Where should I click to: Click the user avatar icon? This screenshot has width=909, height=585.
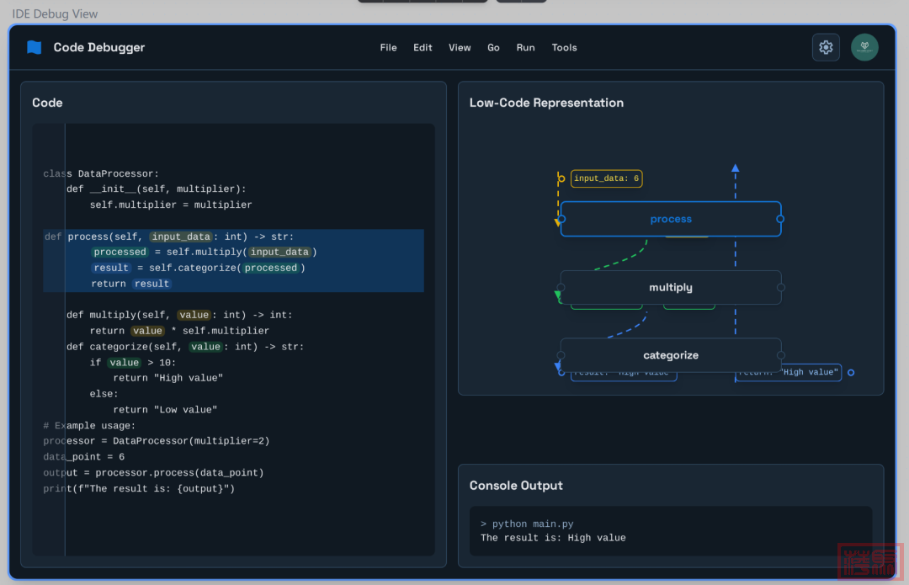864,48
